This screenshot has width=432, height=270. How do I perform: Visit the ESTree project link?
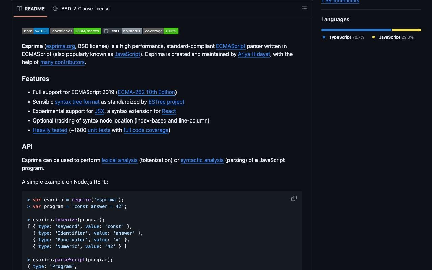(166, 102)
